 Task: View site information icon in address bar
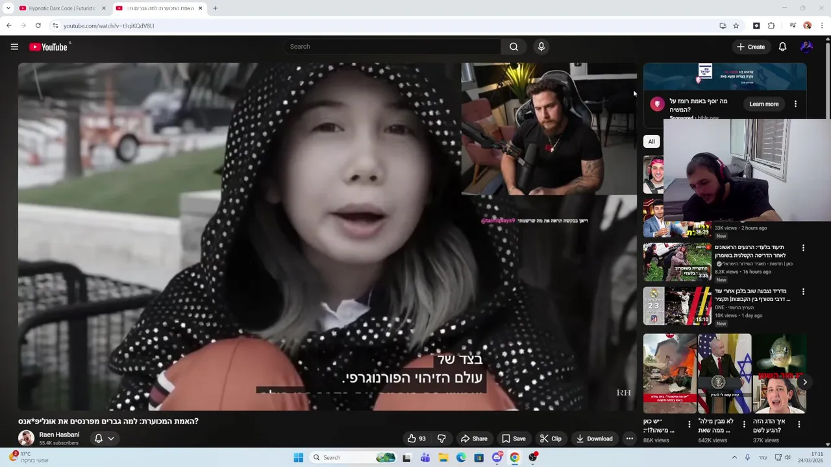(55, 26)
